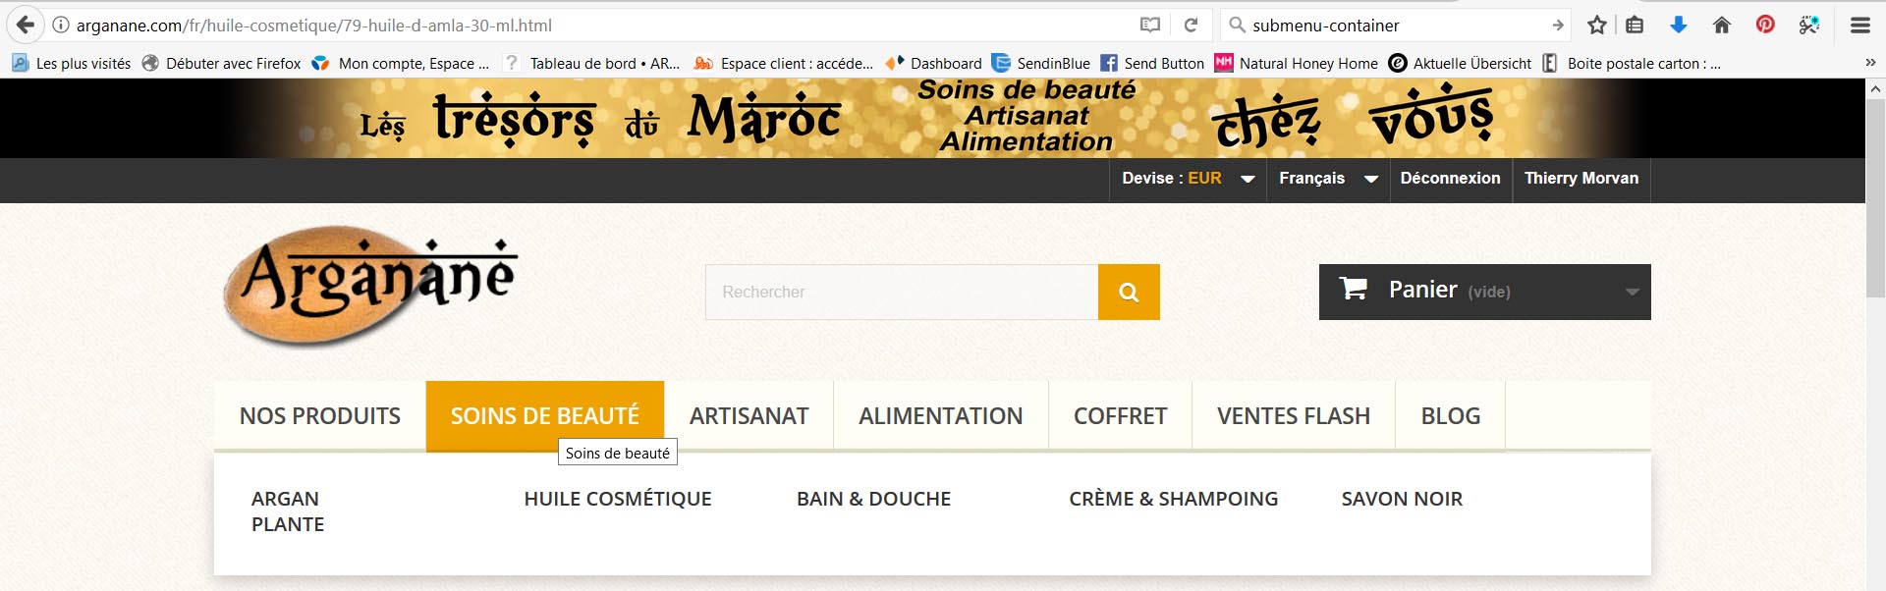Viewport: 1886px width, 591px height.
Task: Open site information icon in address bar
Action: [x=61, y=26]
